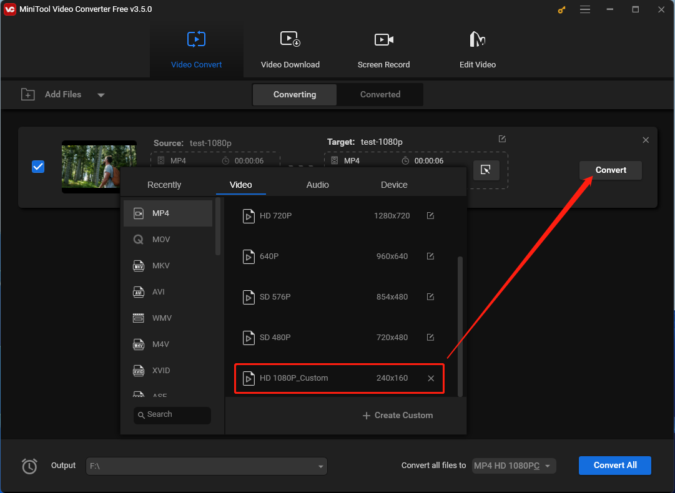Click the key upgrade icon in title bar
Screen dimensions: 675x493
561,9
